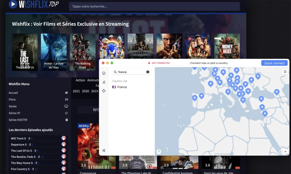Click the calendar icon next to Séries VOSTFR
This screenshot has height=174, width=291.
point(66,120)
